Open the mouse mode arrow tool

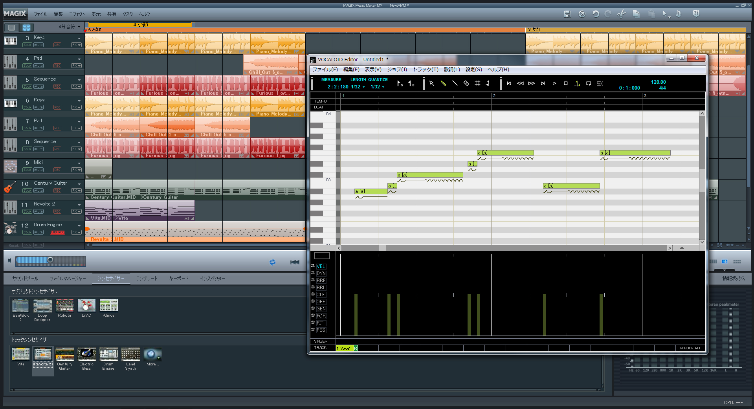tap(666, 14)
